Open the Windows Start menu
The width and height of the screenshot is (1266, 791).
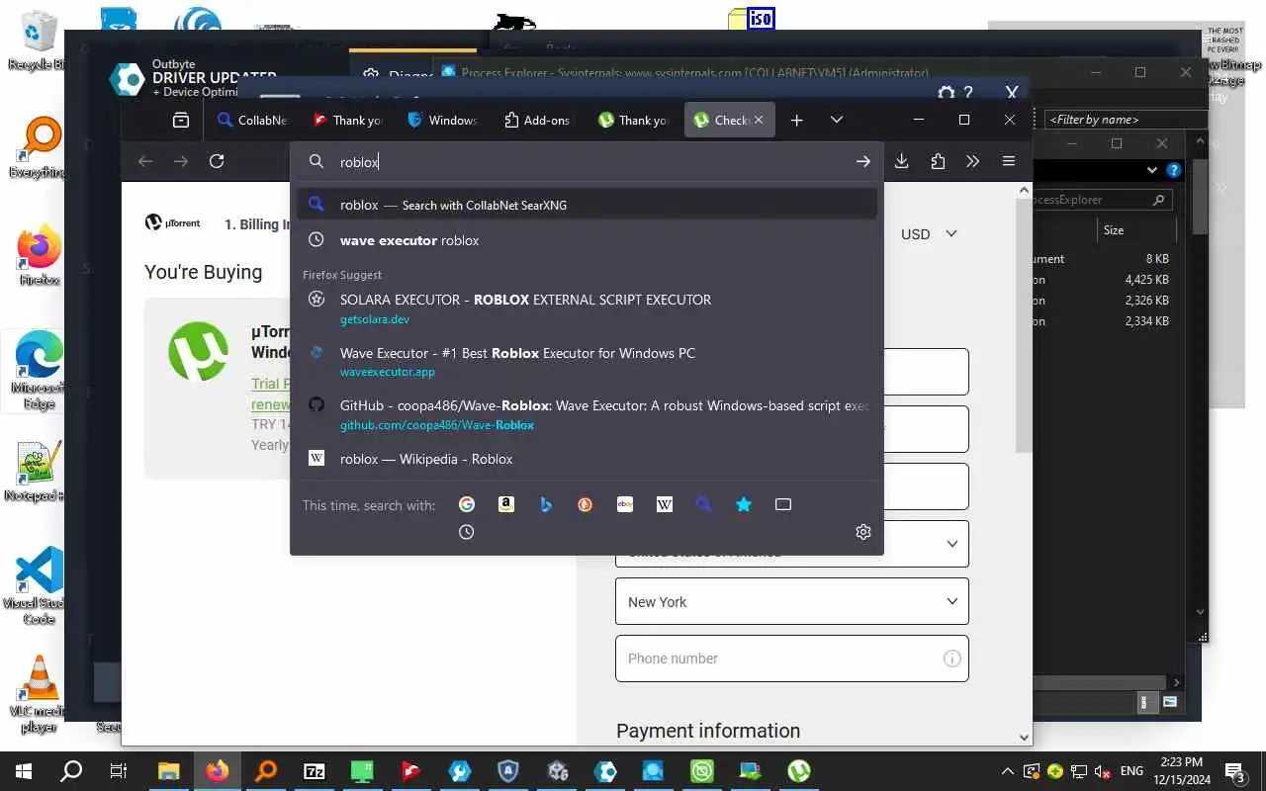24,771
